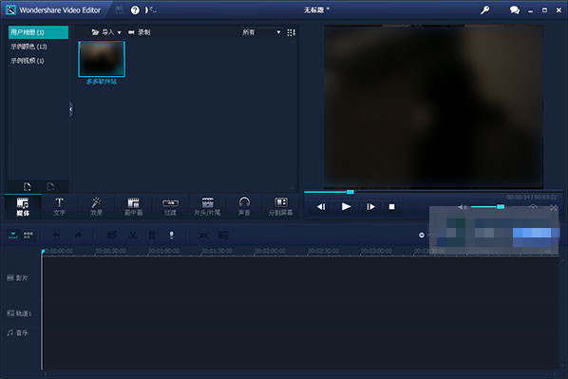
Task: Click the undo arrow in timeline toolbar
Action: 57,236
